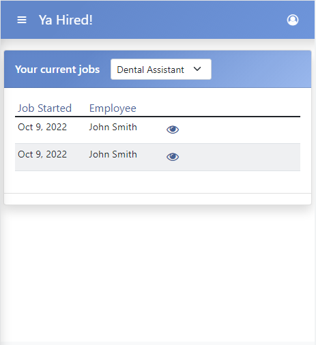Click John Smith name in the white row
Screen dimensions: 316x345
tap(113, 127)
